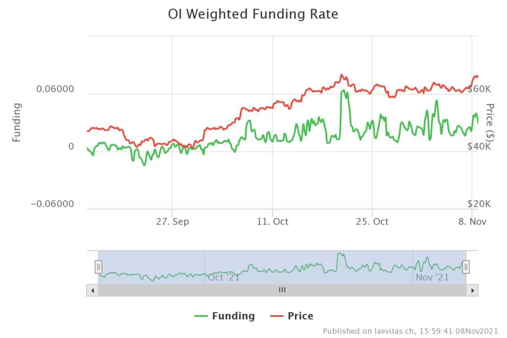Click the "27. Sep" date label
Viewport: 507px width, 338px height.
(x=172, y=222)
